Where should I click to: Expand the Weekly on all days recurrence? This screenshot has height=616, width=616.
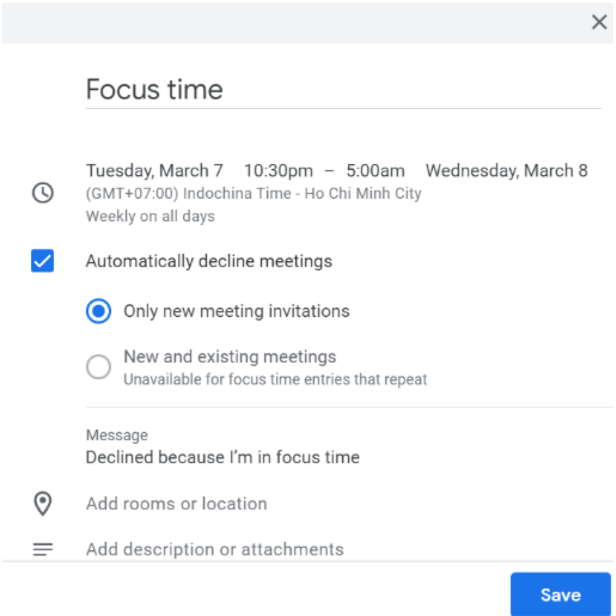coord(150,216)
